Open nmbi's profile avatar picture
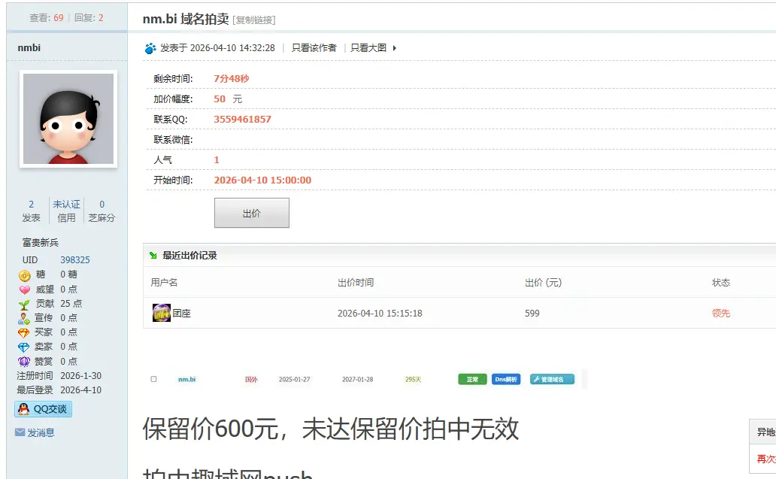 [x=68, y=119]
